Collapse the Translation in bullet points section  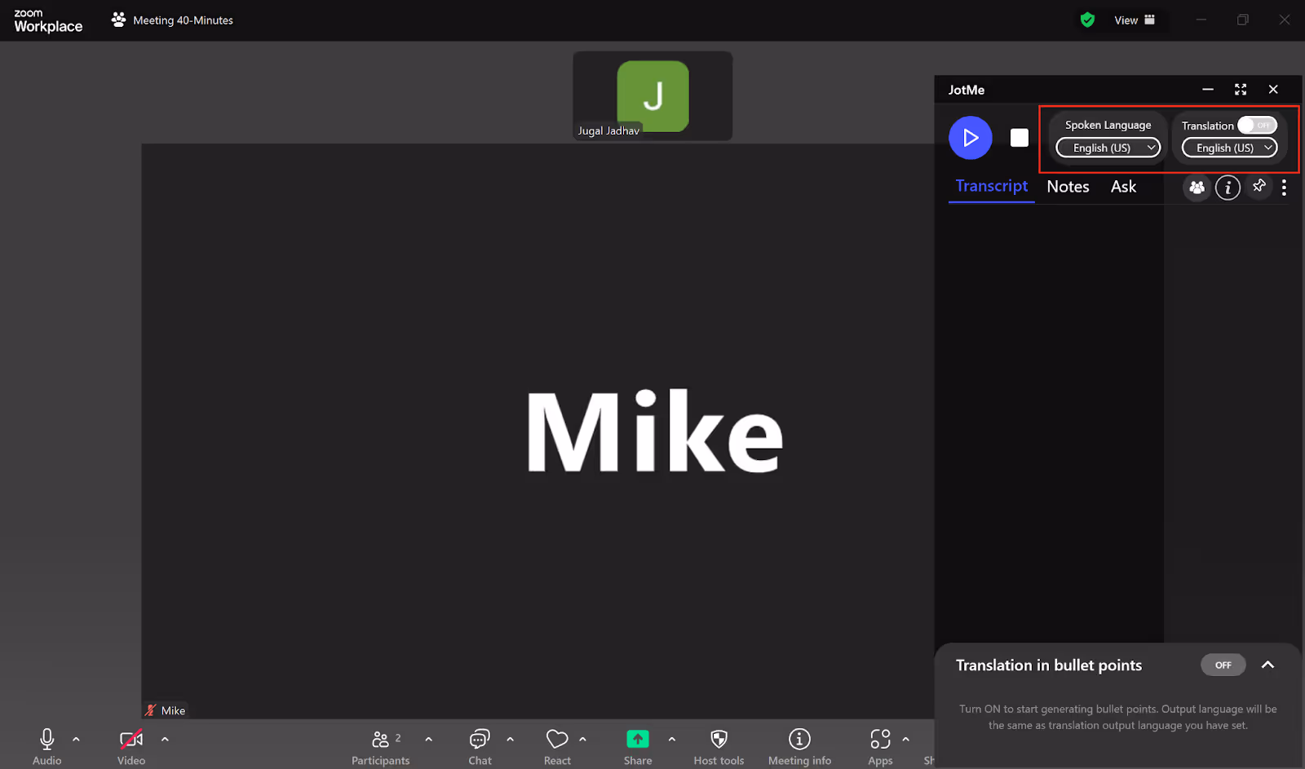pyautogui.click(x=1267, y=665)
